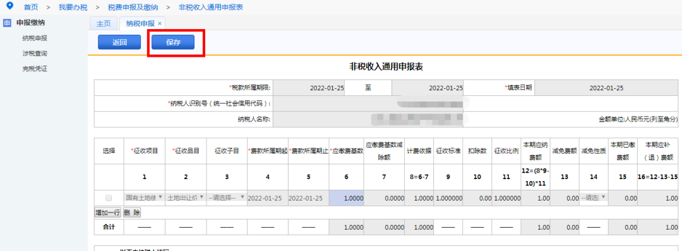Click the 填表日期 field
This screenshot has height=251, width=682.
606,88
